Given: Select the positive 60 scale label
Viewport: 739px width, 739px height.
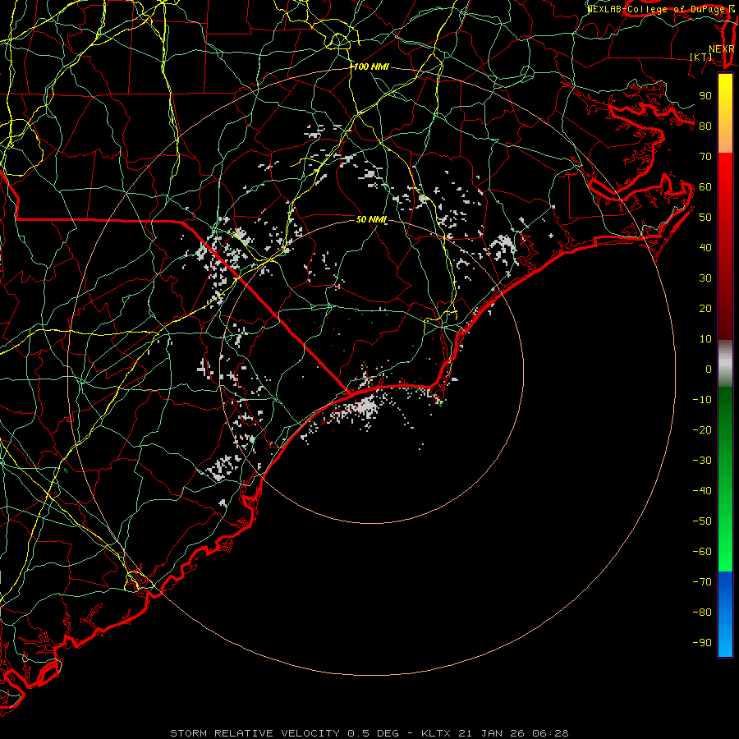Looking at the screenshot, I should tap(705, 187).
